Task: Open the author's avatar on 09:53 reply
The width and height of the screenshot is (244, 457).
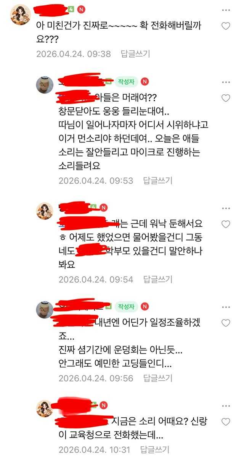Action: click(45, 85)
